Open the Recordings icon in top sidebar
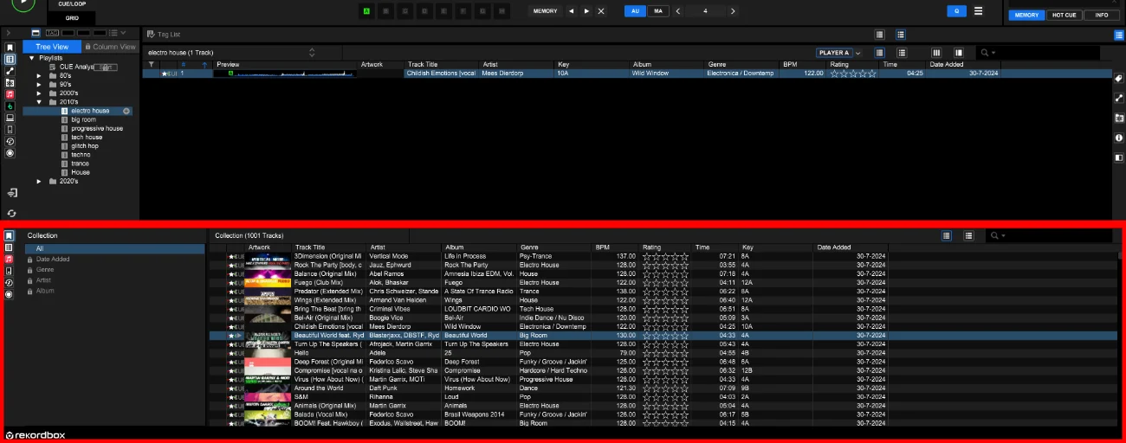The width and height of the screenshot is (1126, 443). tap(10, 153)
